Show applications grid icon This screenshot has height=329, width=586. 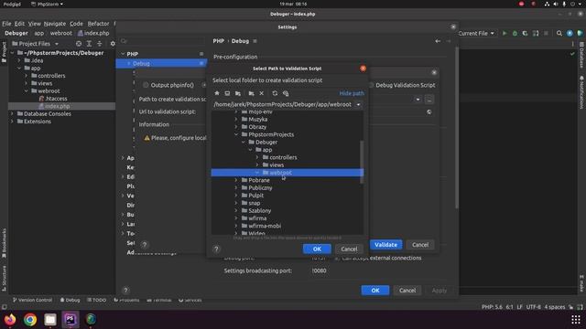point(576,320)
